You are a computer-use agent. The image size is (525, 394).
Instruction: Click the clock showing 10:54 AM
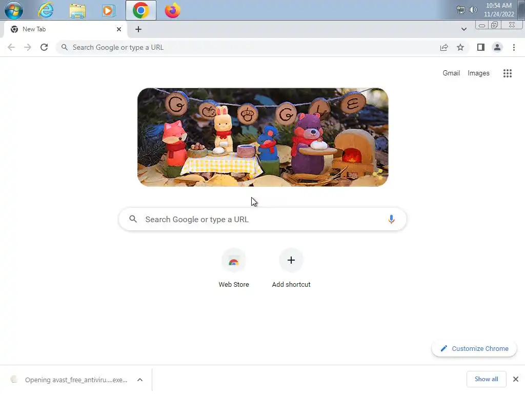tap(499, 10)
